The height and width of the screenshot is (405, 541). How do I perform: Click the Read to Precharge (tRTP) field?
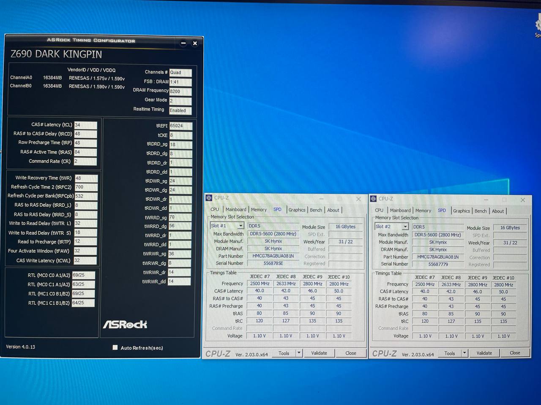tap(85, 242)
